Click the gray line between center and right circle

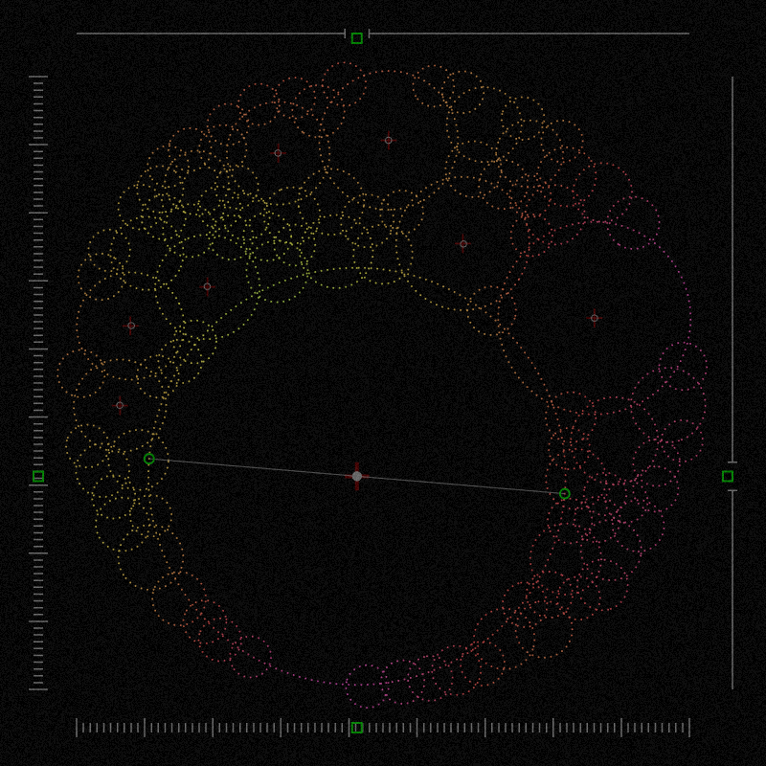[x=461, y=484]
